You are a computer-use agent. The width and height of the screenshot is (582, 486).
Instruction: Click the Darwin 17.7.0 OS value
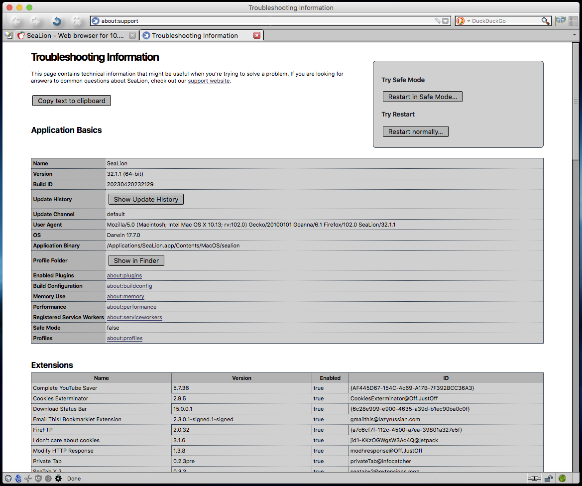click(123, 235)
